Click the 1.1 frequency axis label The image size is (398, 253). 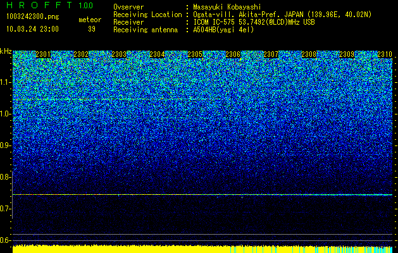coord(6,82)
